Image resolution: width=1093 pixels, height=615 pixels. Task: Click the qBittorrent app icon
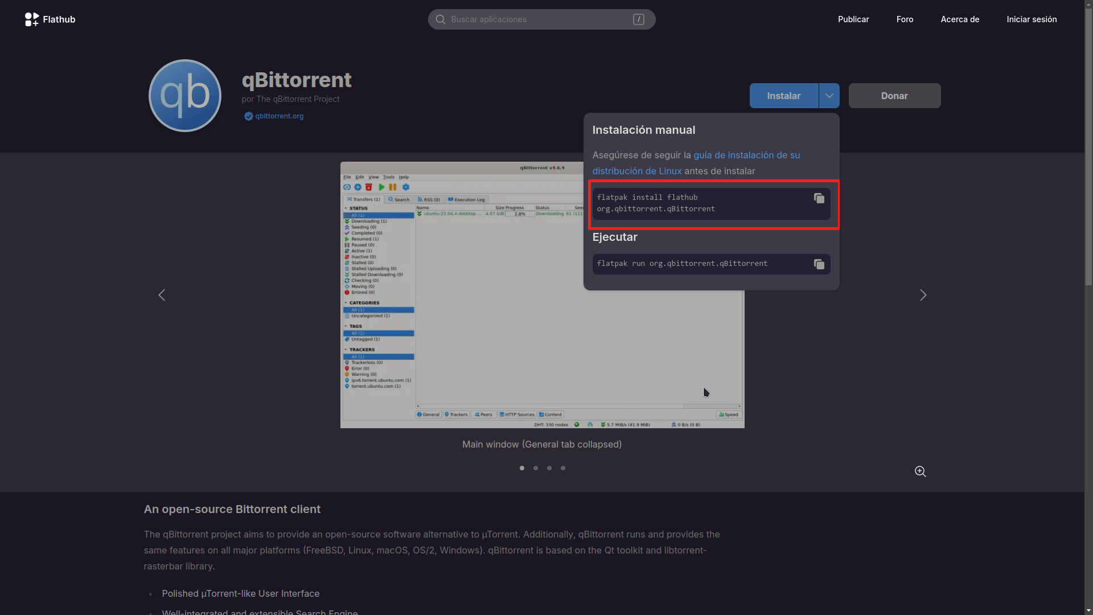point(185,96)
